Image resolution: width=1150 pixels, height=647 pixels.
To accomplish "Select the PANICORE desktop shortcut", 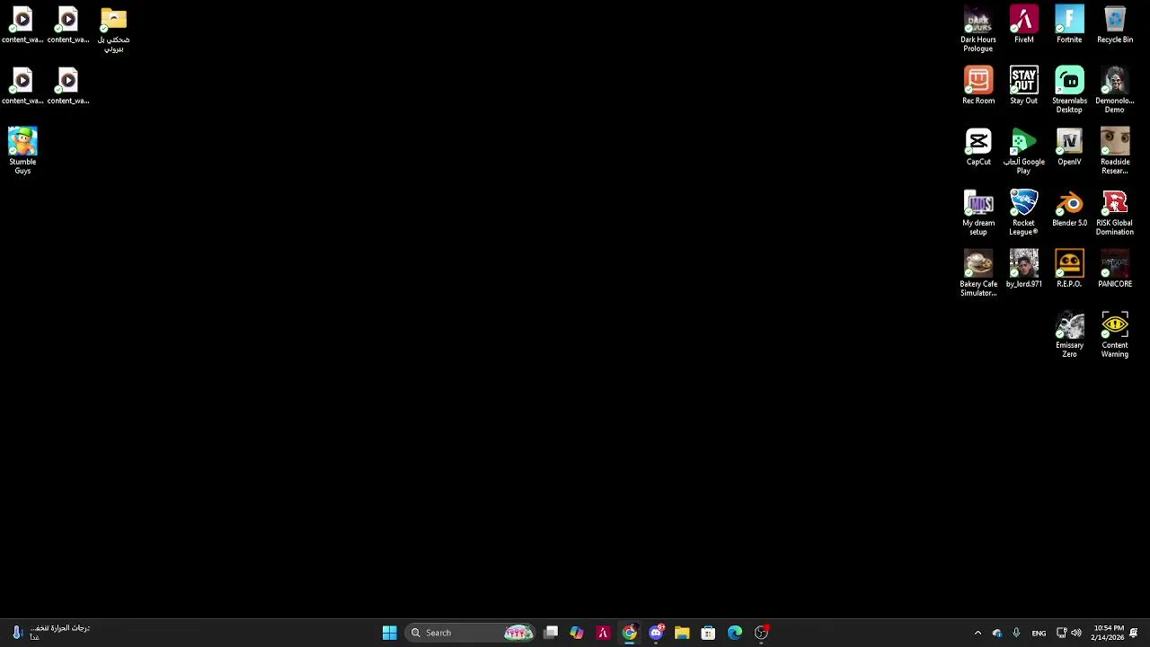I will click(1114, 269).
